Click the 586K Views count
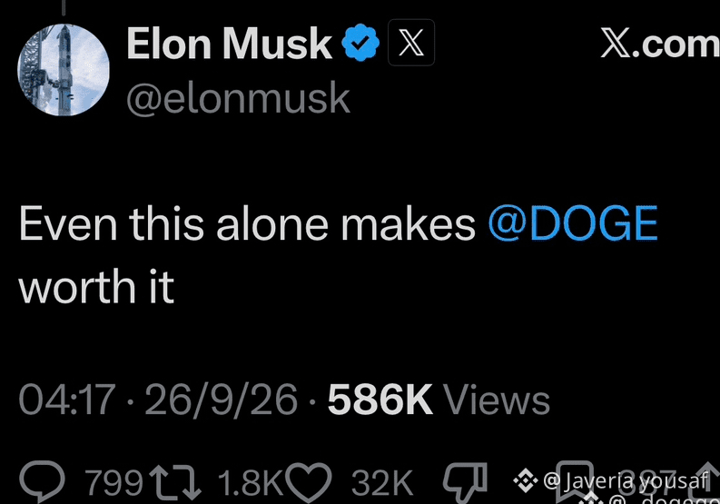Viewport: 720px width, 504px height. [x=439, y=400]
